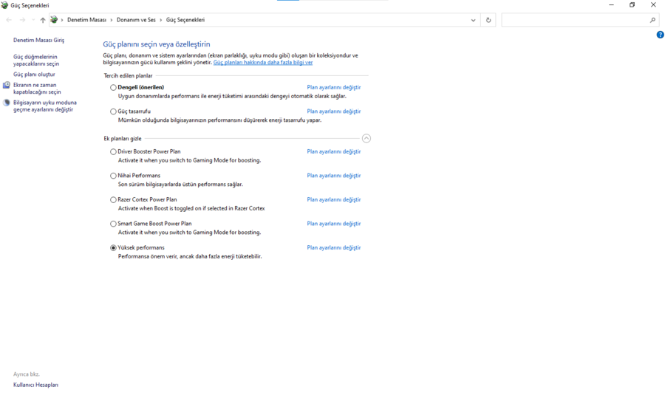Click 'Ek planları gizle' section label
This screenshot has width=665, height=395.
[123, 139]
